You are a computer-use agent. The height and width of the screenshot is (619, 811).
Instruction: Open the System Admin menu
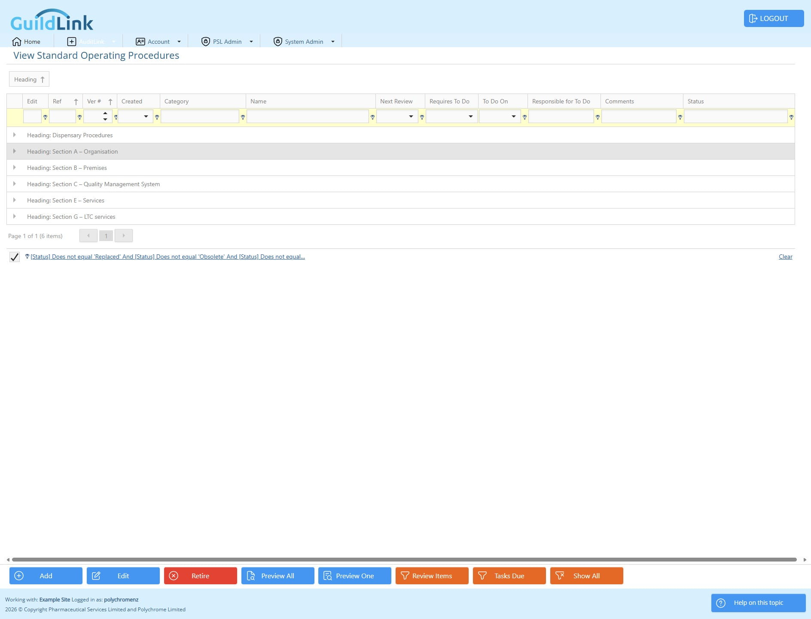click(x=304, y=42)
